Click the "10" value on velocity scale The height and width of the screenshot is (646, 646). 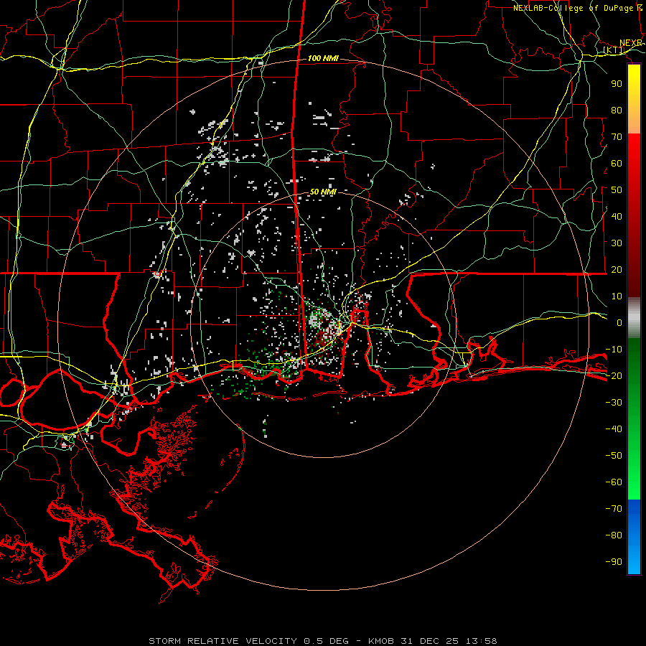pos(617,296)
